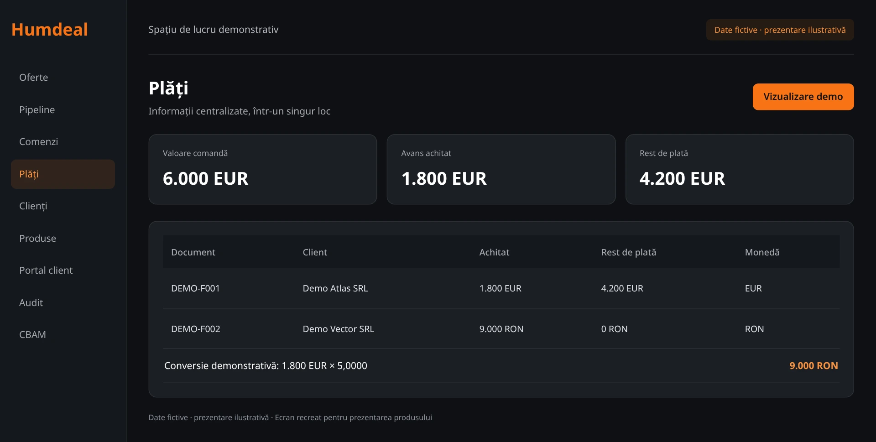The image size is (876, 442).
Task: Click the 0 RON rest de plată cell
Action: [x=614, y=329]
